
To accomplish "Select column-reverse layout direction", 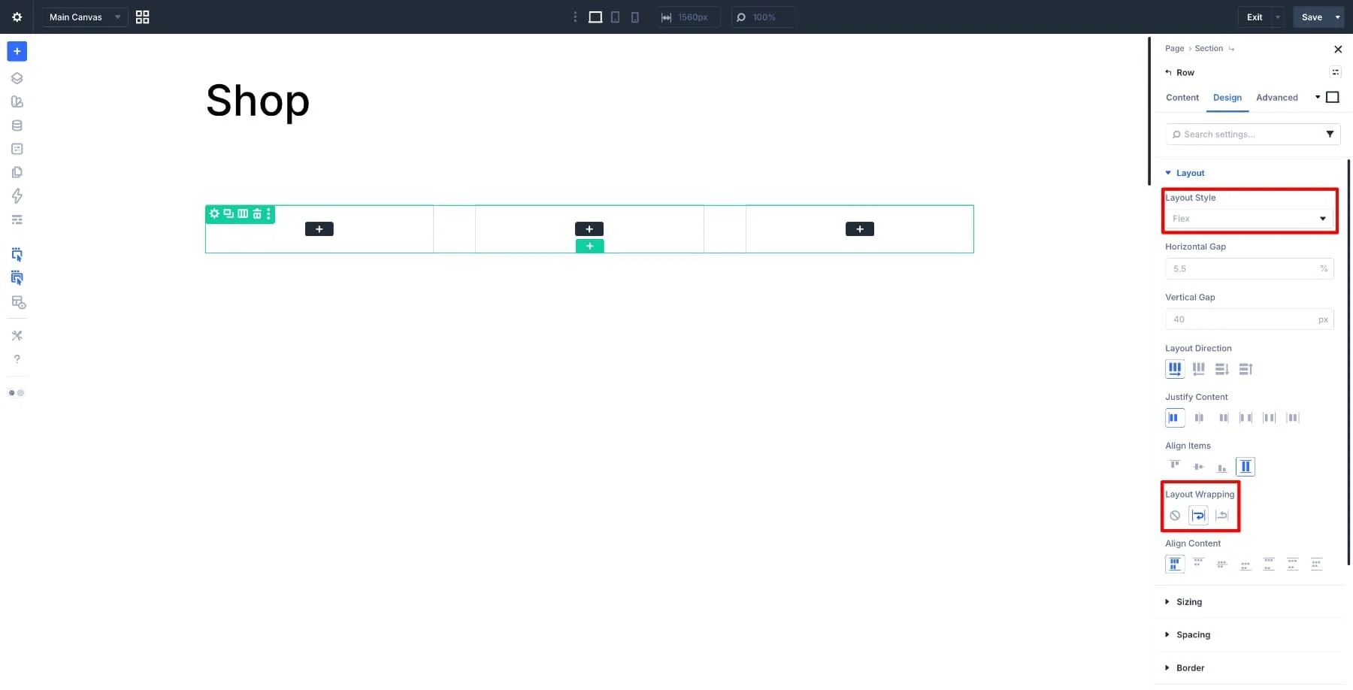I will (x=1246, y=369).
